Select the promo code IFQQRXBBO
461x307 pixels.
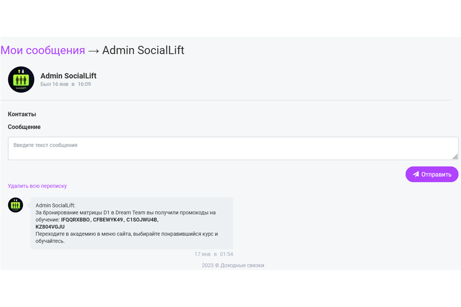click(75, 220)
